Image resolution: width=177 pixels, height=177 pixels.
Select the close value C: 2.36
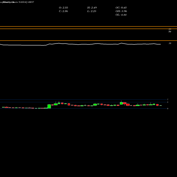click(63, 11)
